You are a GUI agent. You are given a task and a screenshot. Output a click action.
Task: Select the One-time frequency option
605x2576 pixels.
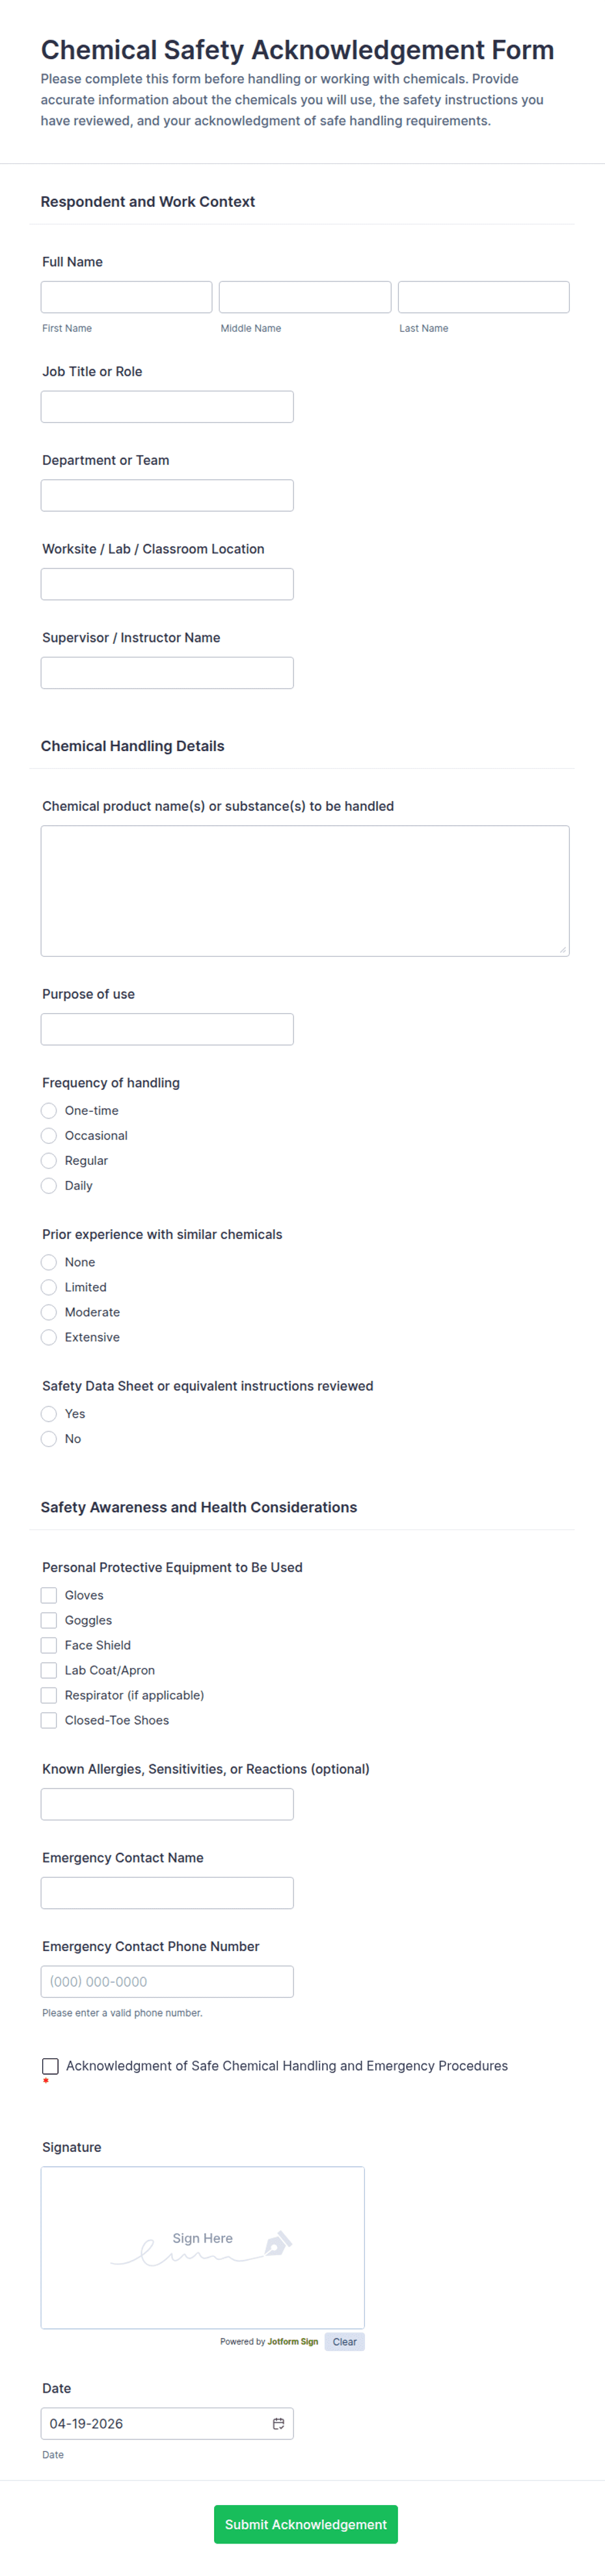click(x=49, y=1110)
